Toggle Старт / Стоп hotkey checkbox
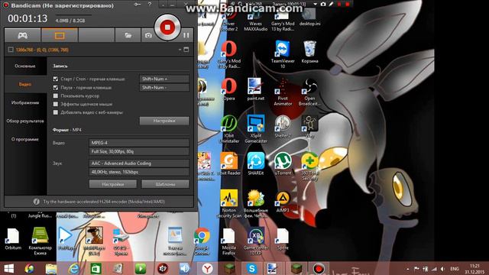The height and width of the screenshot is (275, 489). point(56,79)
